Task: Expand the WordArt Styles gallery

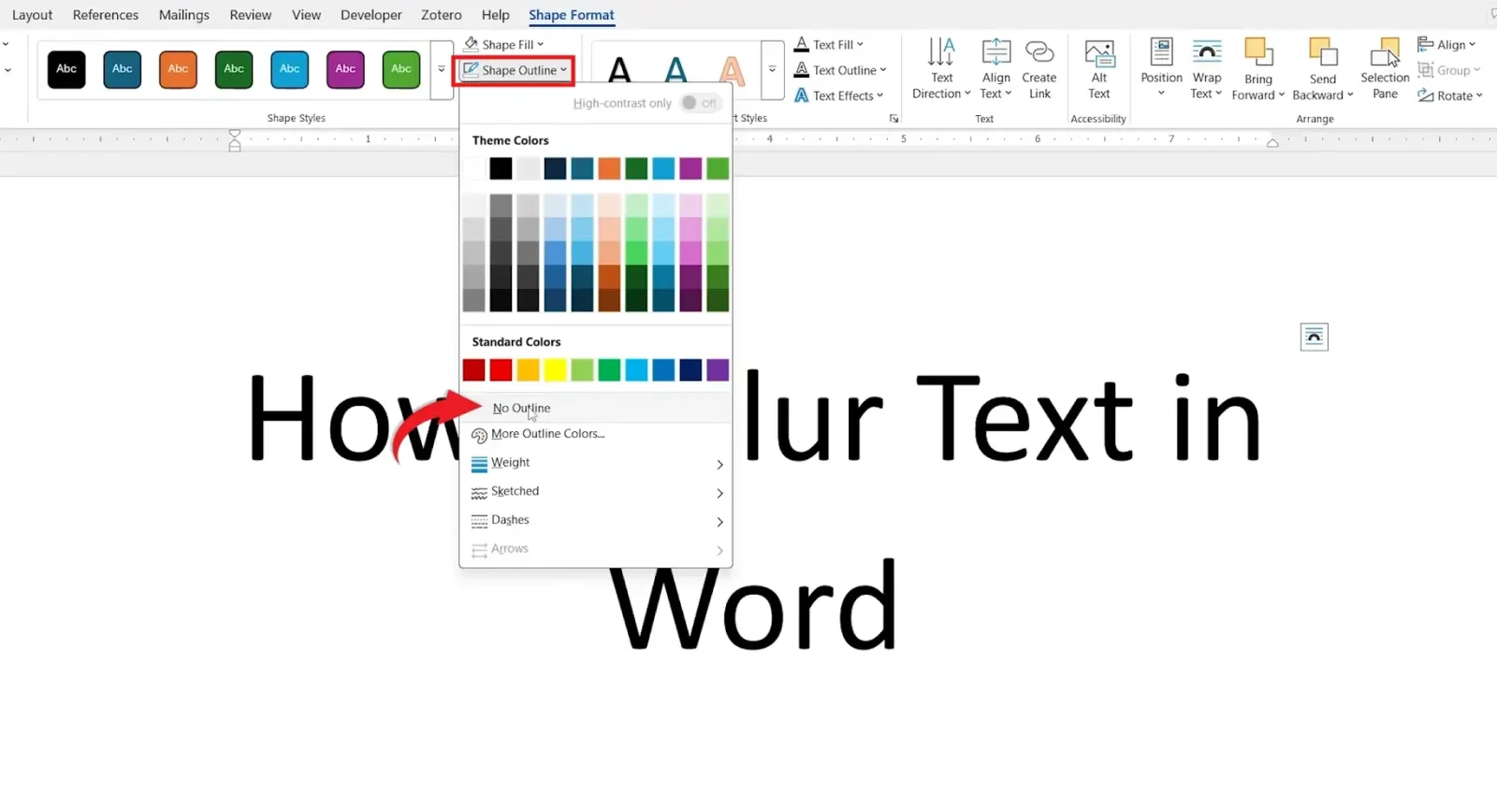Action: (772, 69)
